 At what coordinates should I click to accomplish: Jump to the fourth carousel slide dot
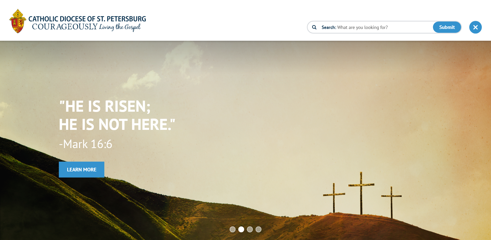click(259, 229)
